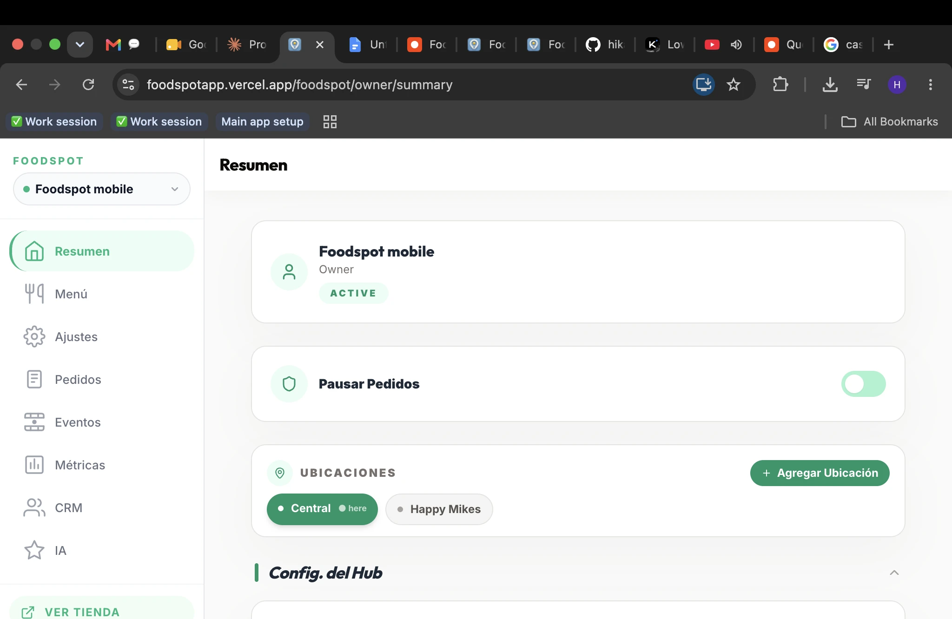The image size is (952, 619).
Task: Open the chat pinned tab icon
Action: coord(134,44)
